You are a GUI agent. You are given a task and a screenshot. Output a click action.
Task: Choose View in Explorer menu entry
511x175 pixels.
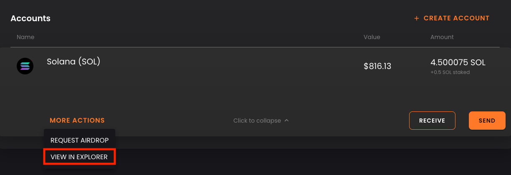pyautogui.click(x=79, y=157)
